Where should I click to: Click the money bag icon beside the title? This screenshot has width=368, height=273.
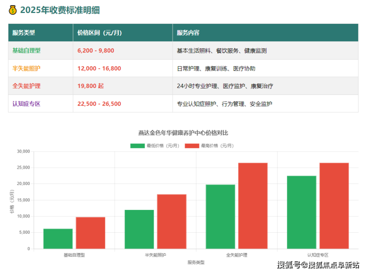pyautogui.click(x=12, y=9)
